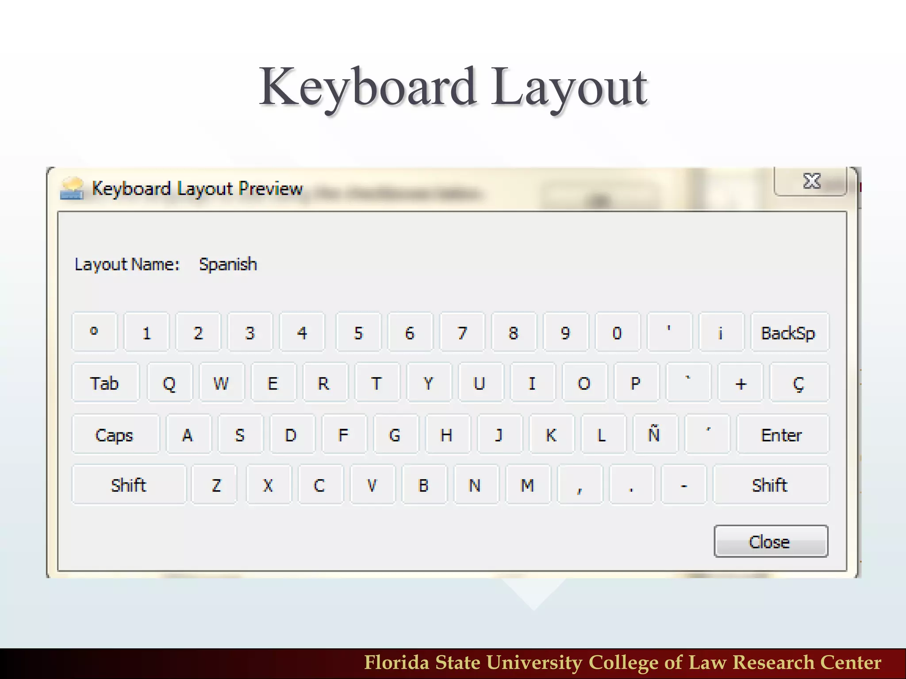Viewport: 906px width, 679px height.
Task: Click the A key
Action: [x=188, y=434]
